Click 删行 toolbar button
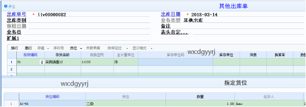The height and width of the screenshot is (107, 306). [x=28, y=48]
